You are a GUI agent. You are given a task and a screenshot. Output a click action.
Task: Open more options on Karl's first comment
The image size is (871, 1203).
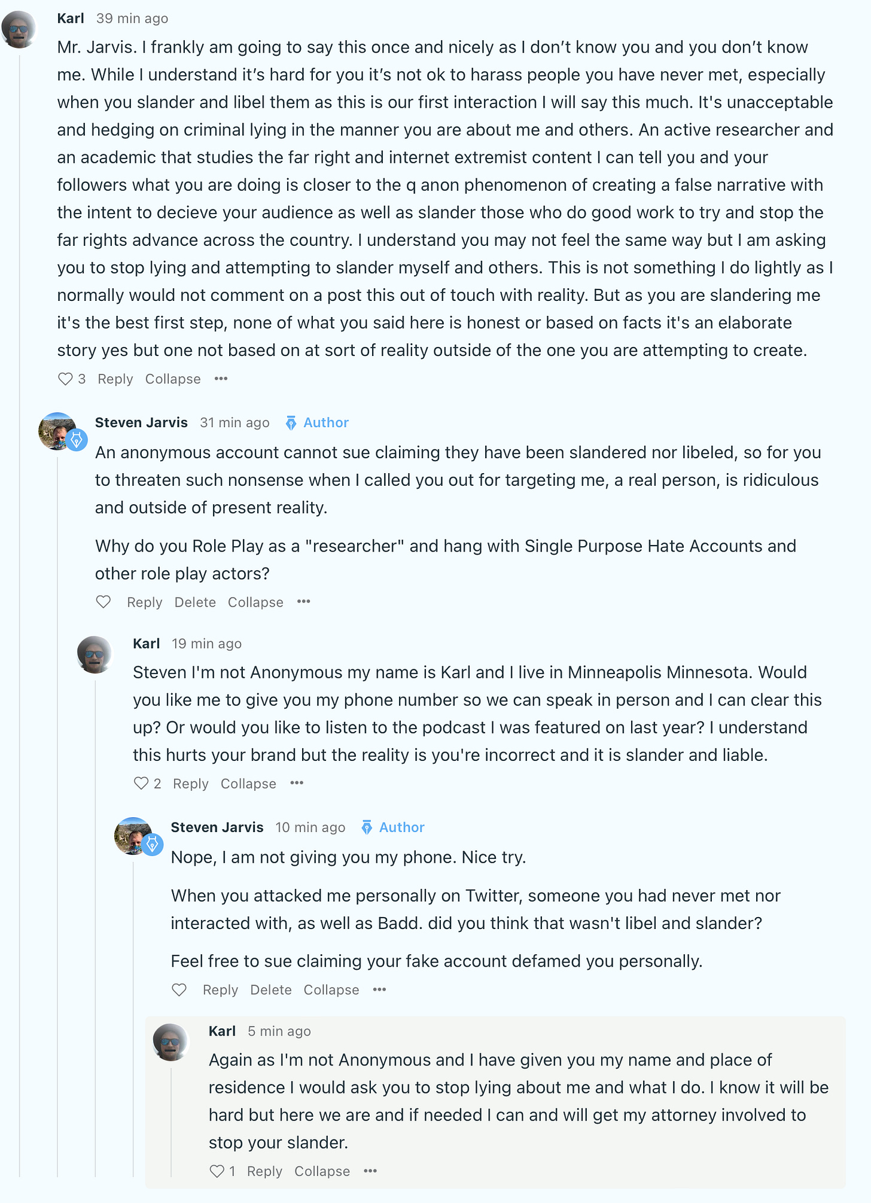coord(221,379)
